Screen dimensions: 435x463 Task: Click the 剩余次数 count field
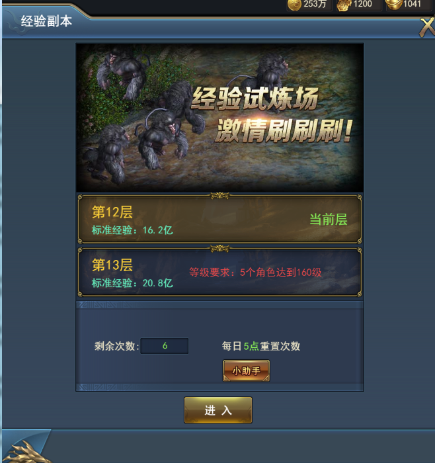click(x=165, y=346)
